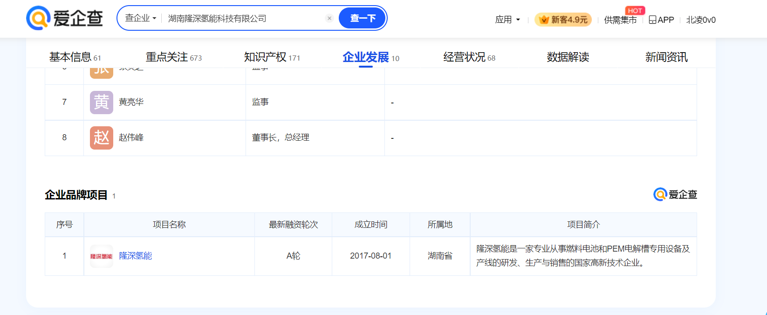Screen dimensions: 767x315
Task: Click the 序号 column header in the brand table
Action: click(x=64, y=225)
